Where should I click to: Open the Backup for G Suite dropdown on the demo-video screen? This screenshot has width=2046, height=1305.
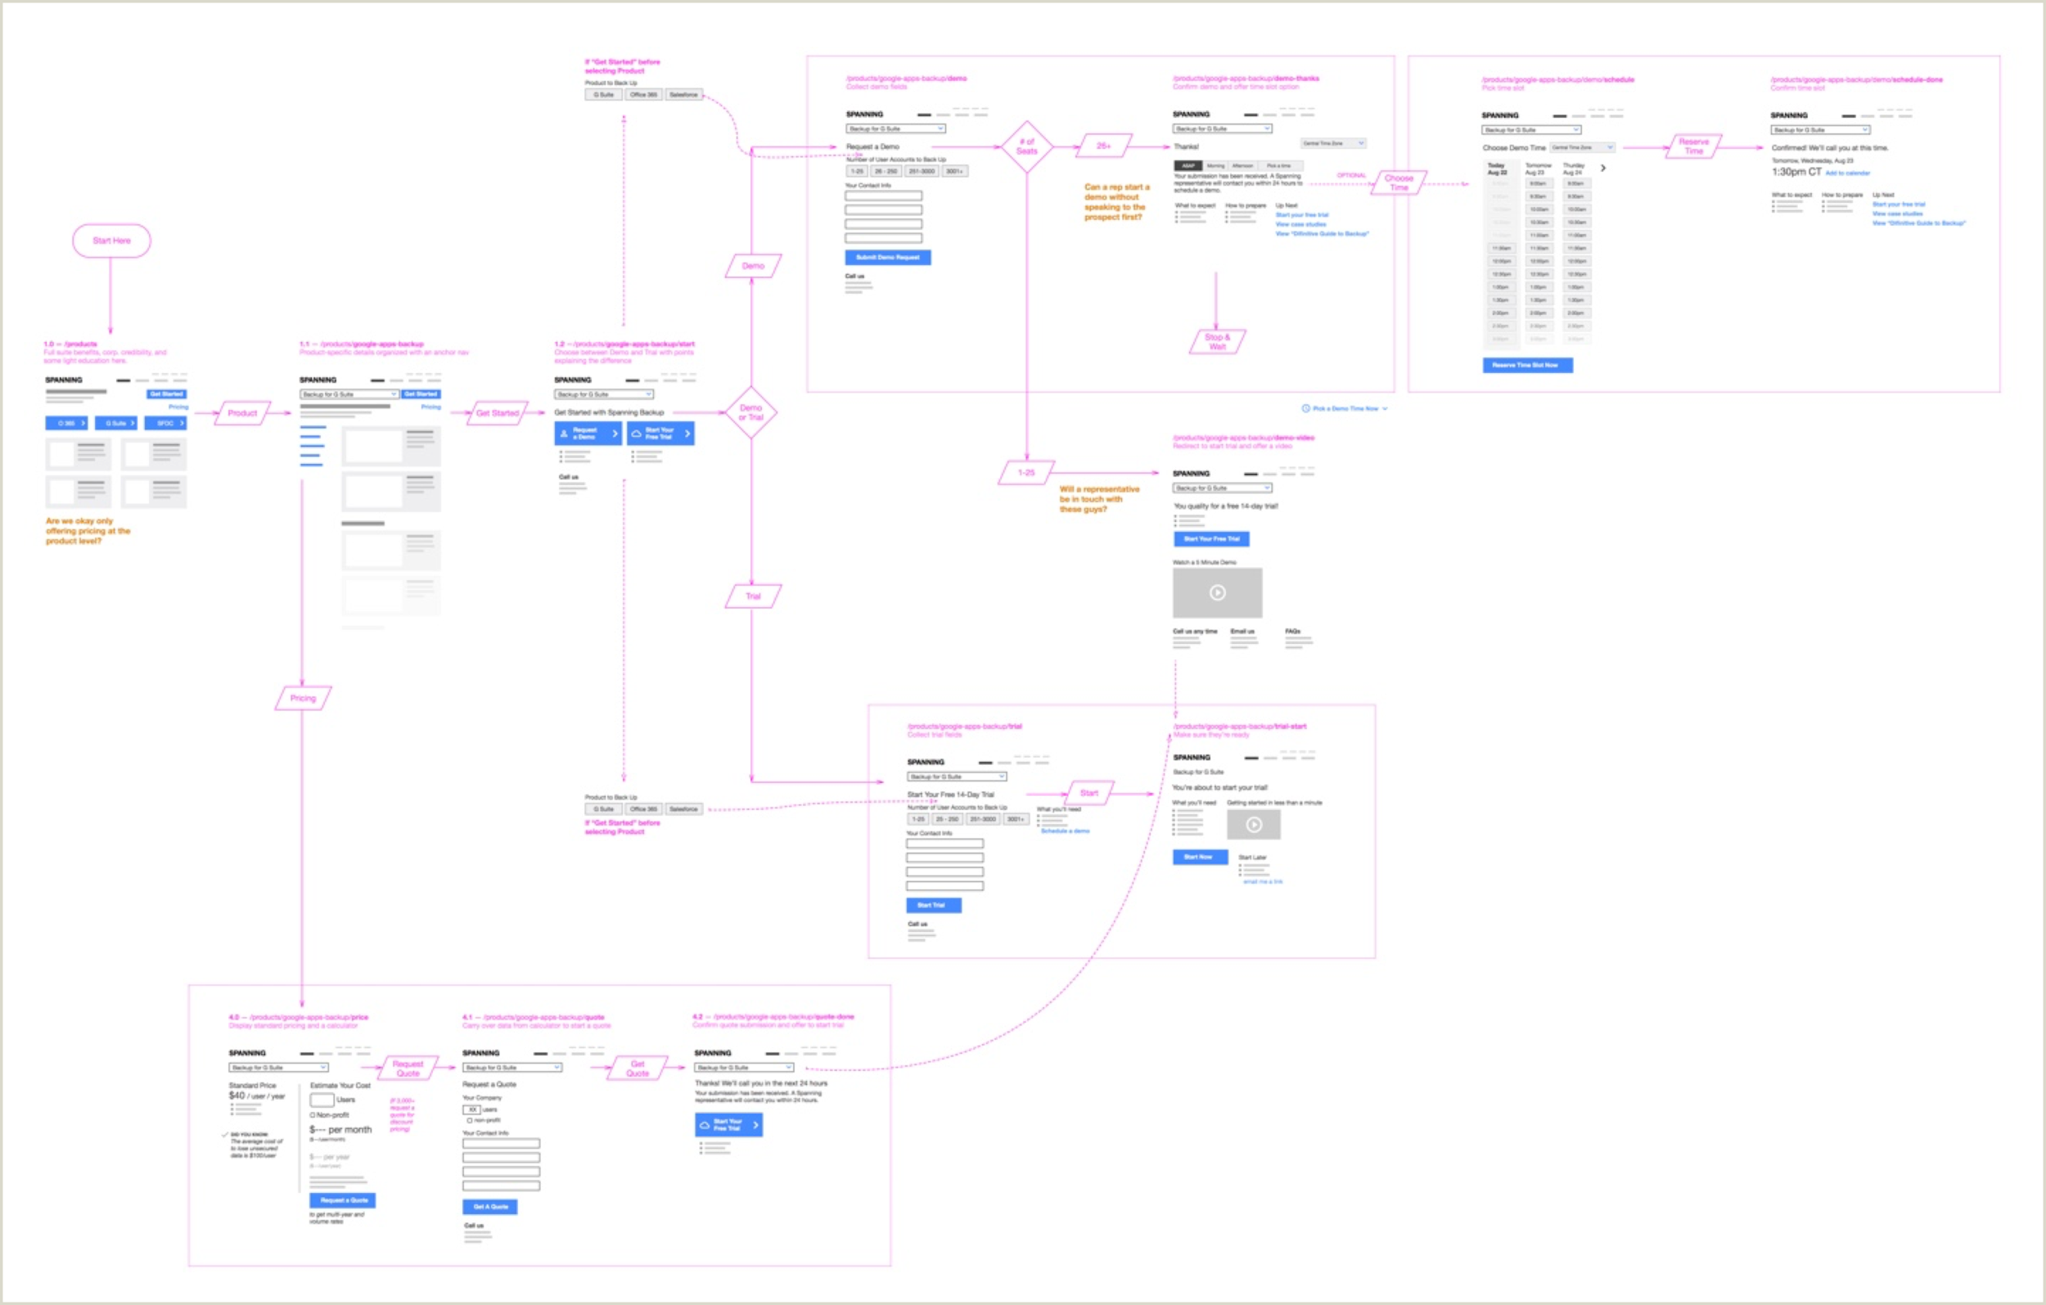coord(1223,488)
